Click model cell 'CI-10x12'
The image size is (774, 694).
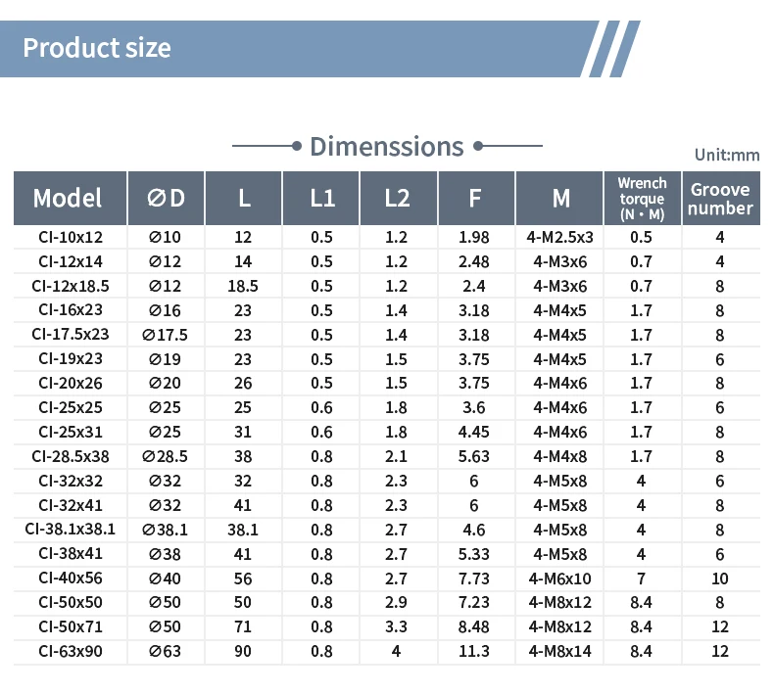click(x=71, y=237)
